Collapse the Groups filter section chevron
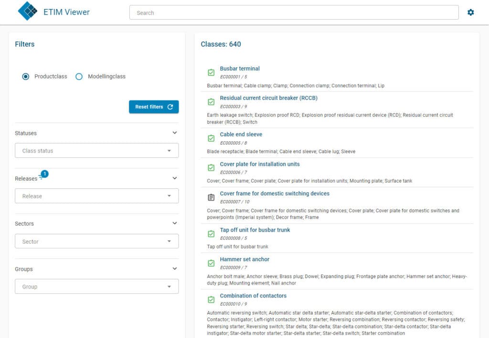 coord(174,269)
